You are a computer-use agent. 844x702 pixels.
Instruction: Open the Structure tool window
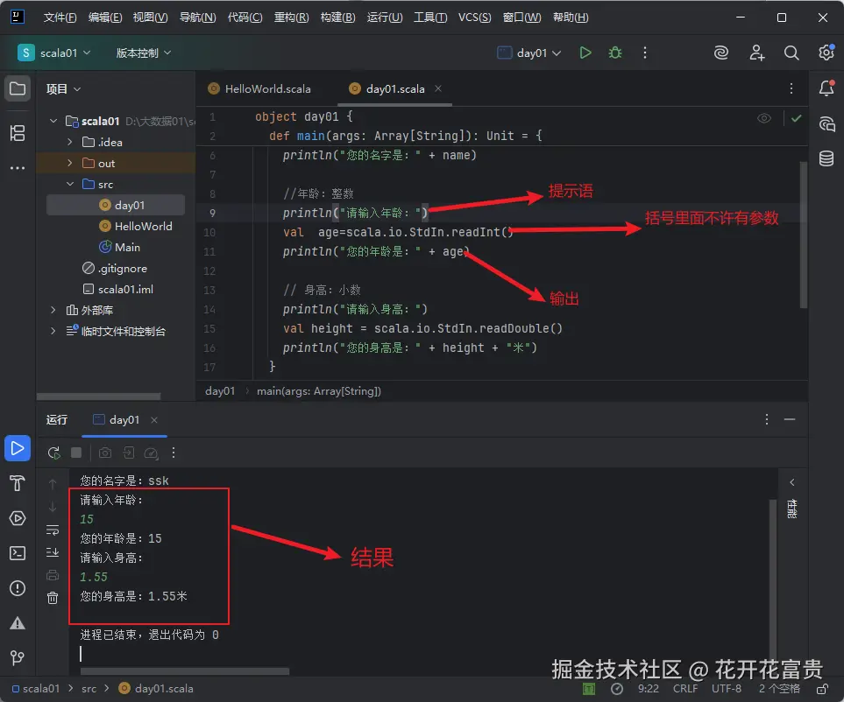(x=18, y=133)
